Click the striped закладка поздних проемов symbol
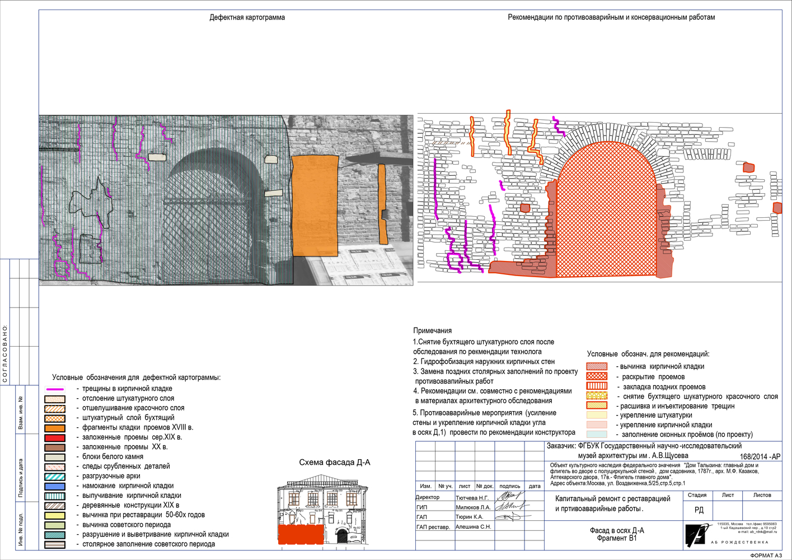The width and height of the screenshot is (792, 560). (596, 386)
